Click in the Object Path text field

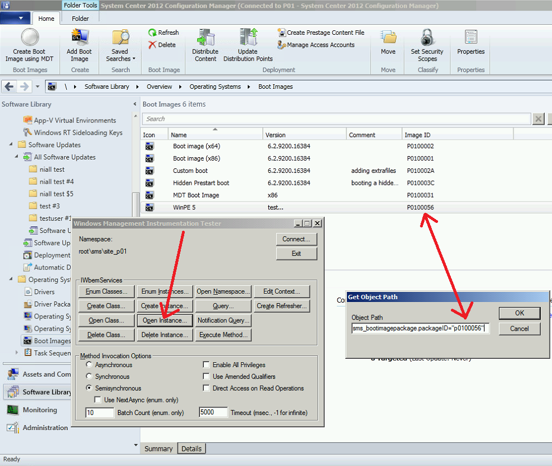point(421,328)
